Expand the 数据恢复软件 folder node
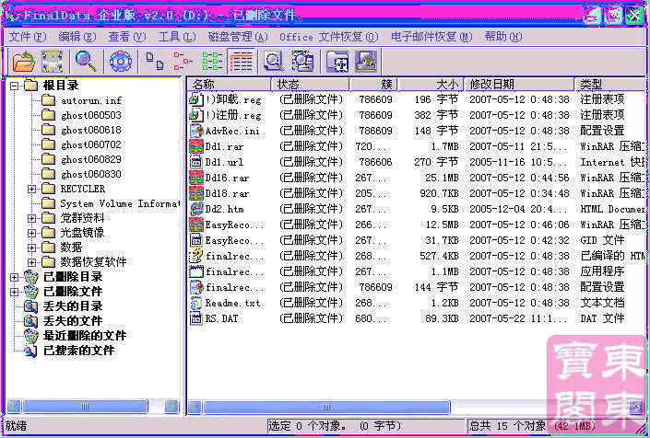The image size is (650, 438). pyautogui.click(x=32, y=262)
